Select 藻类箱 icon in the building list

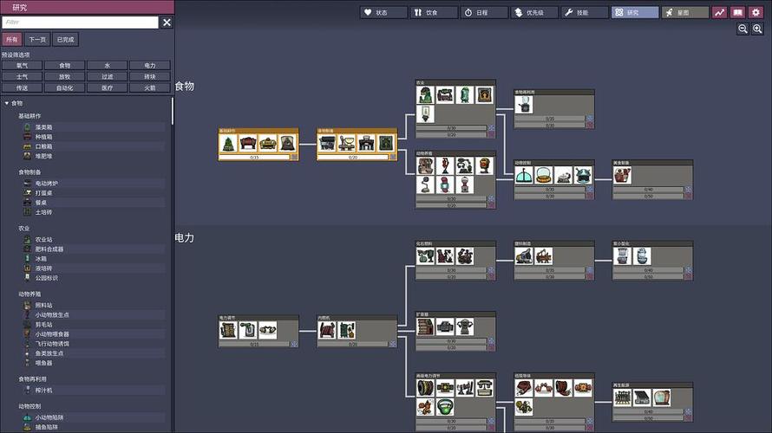click(x=28, y=126)
